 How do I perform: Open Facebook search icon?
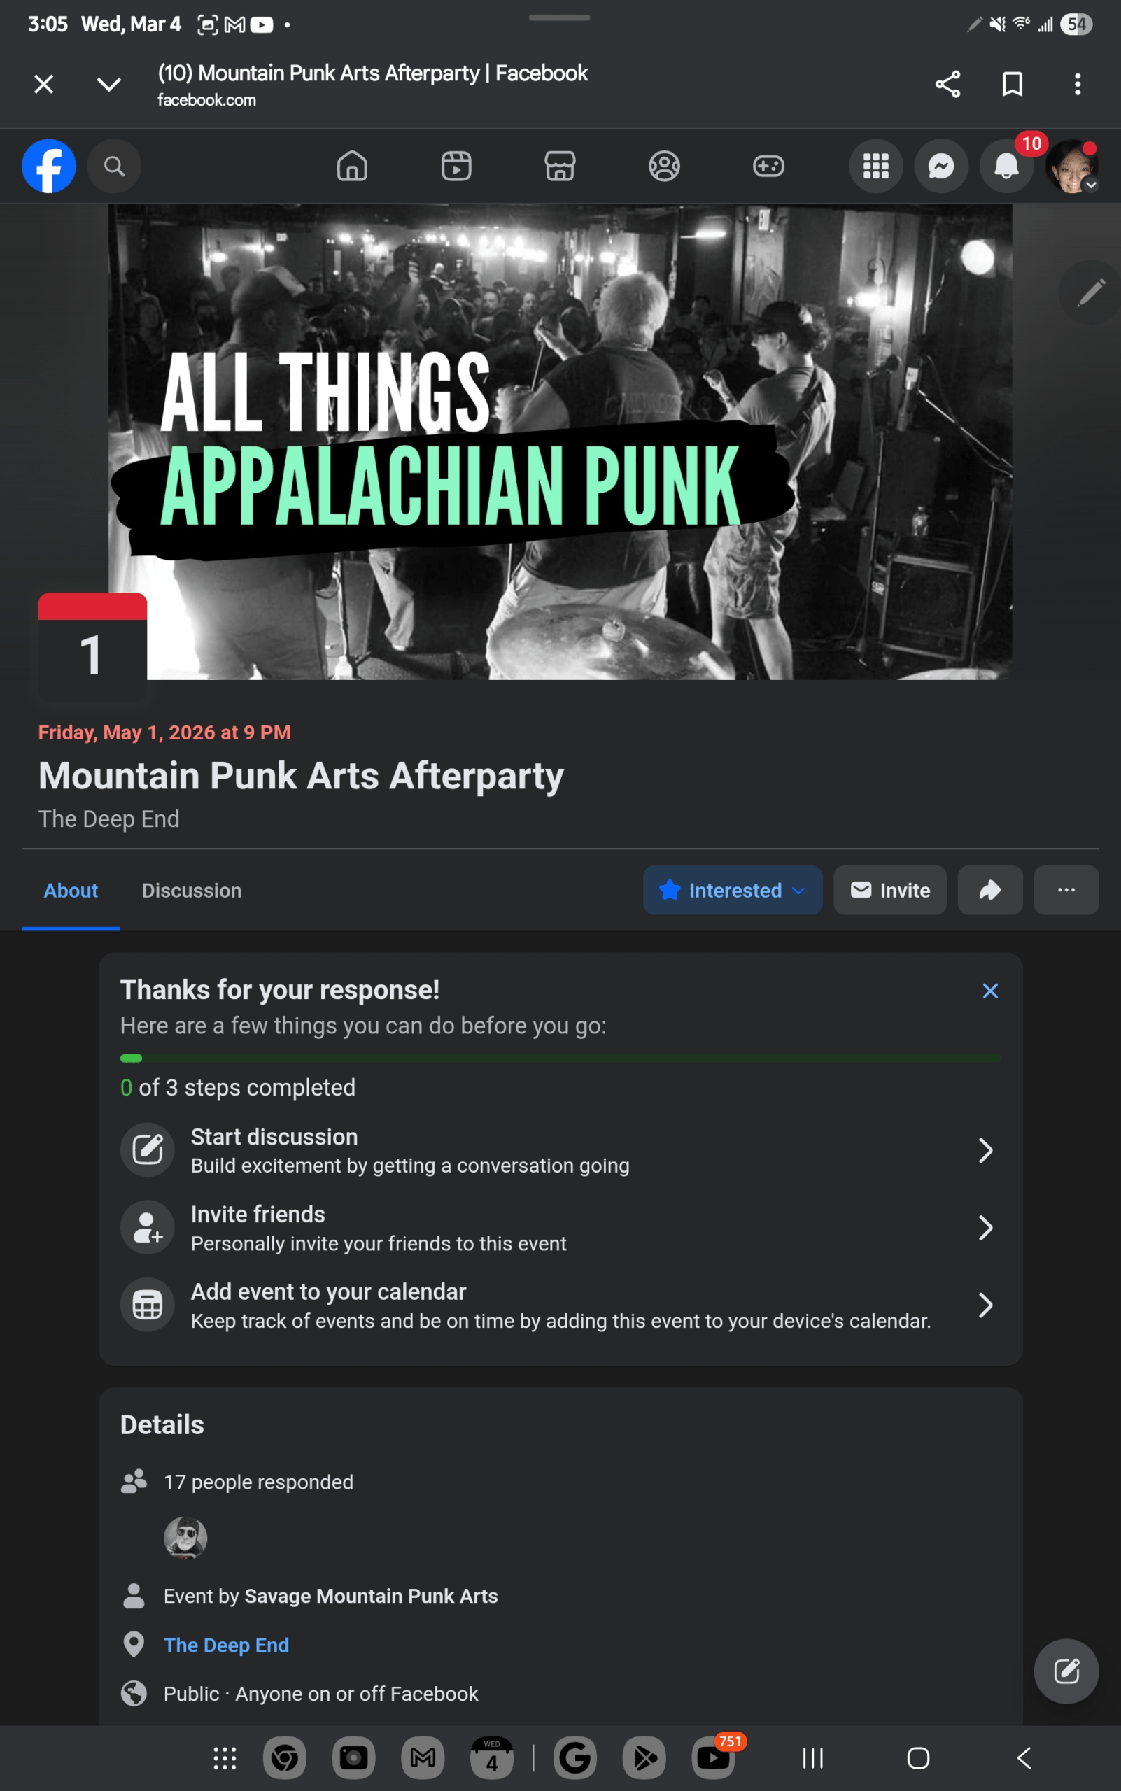113,166
